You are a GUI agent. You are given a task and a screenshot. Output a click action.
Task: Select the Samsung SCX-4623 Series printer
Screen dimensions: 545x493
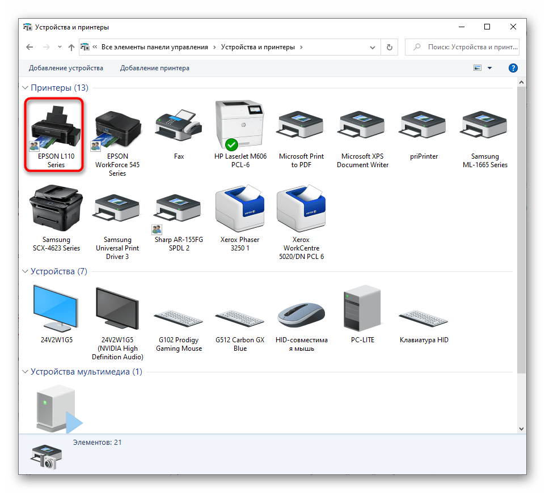click(56, 211)
